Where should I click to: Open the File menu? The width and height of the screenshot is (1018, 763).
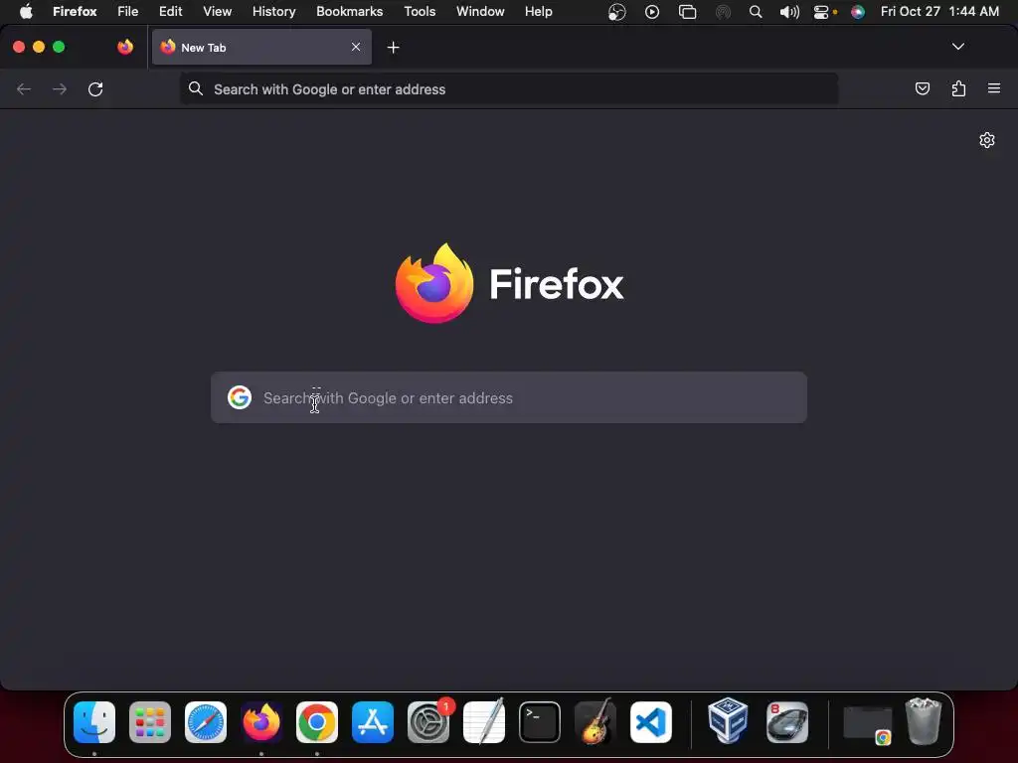[x=128, y=11]
